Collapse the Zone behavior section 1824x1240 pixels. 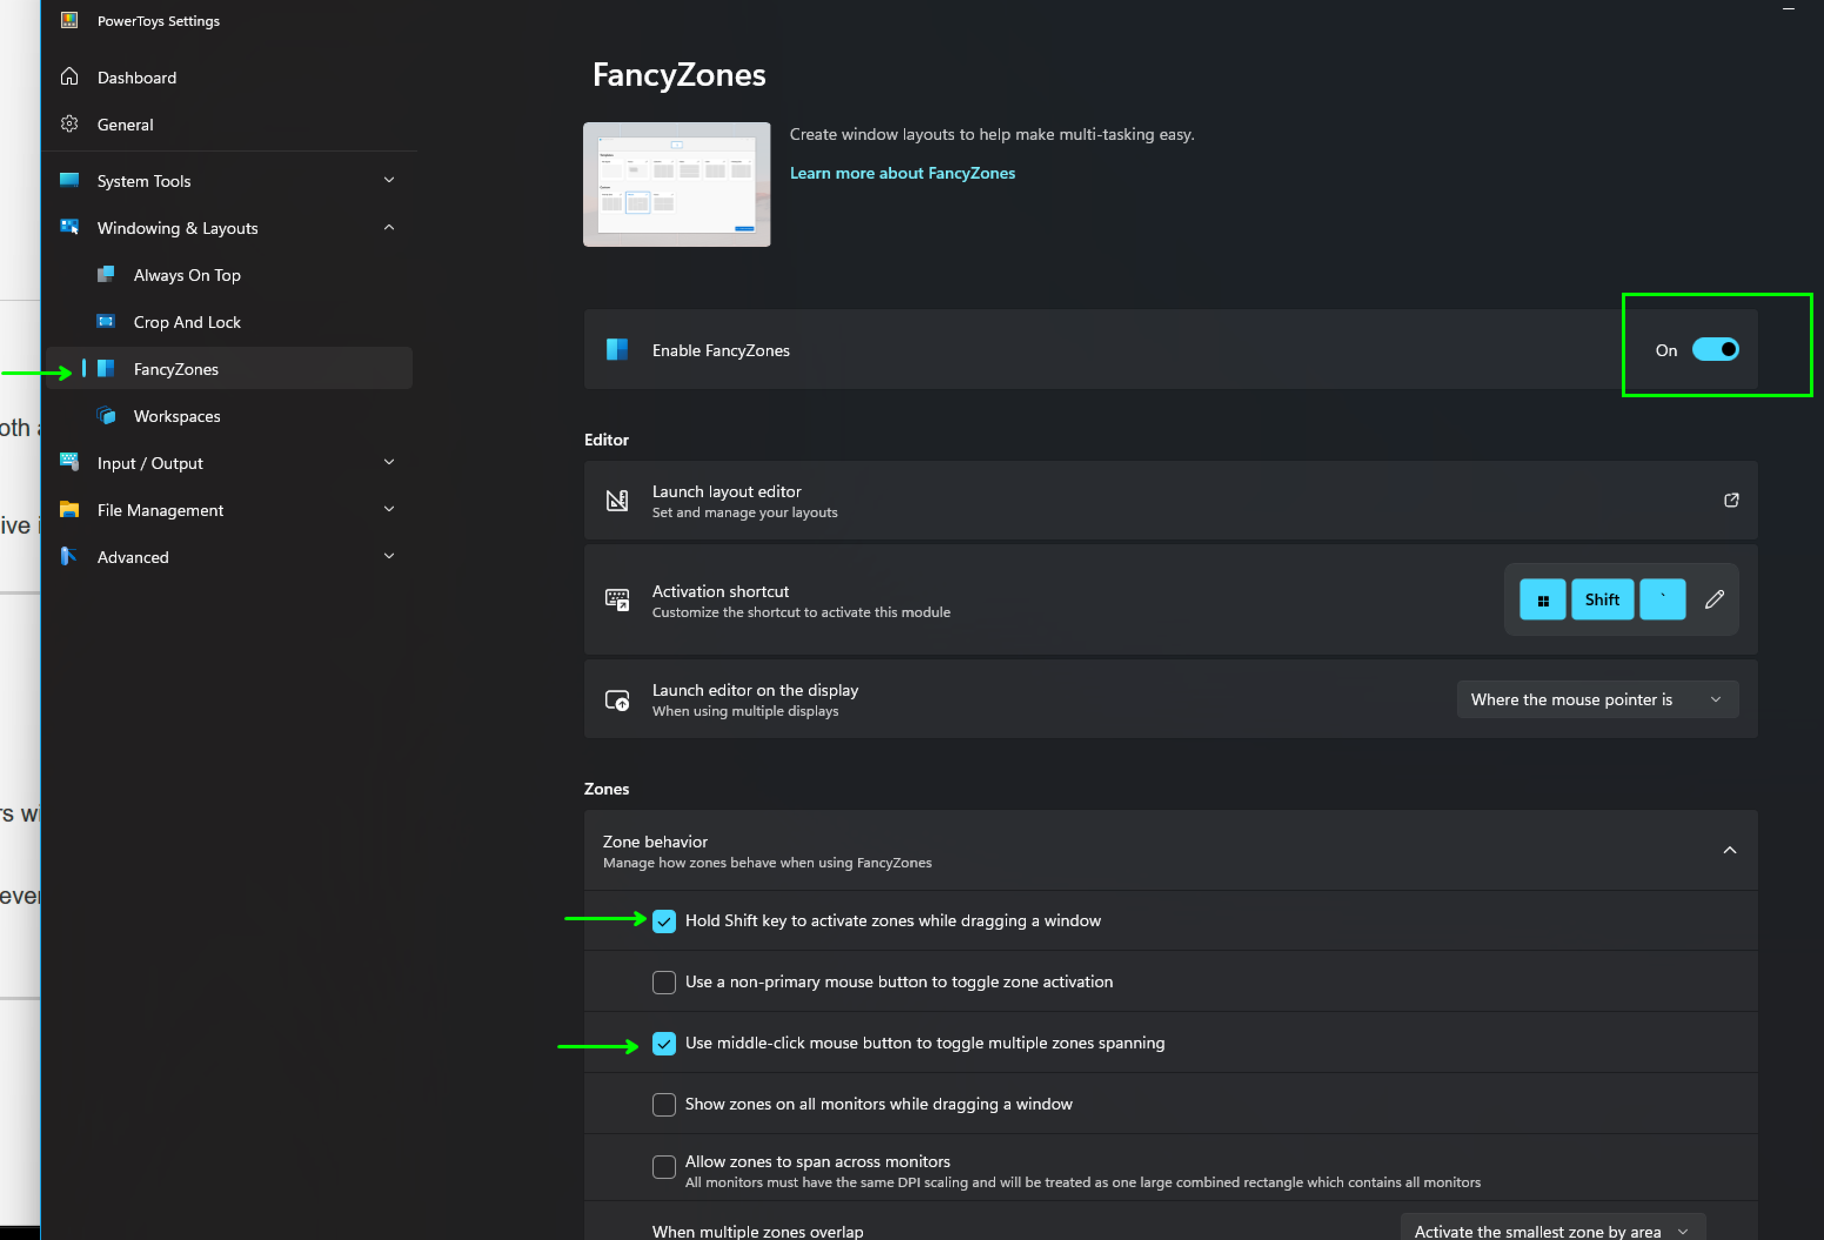[x=1729, y=850]
